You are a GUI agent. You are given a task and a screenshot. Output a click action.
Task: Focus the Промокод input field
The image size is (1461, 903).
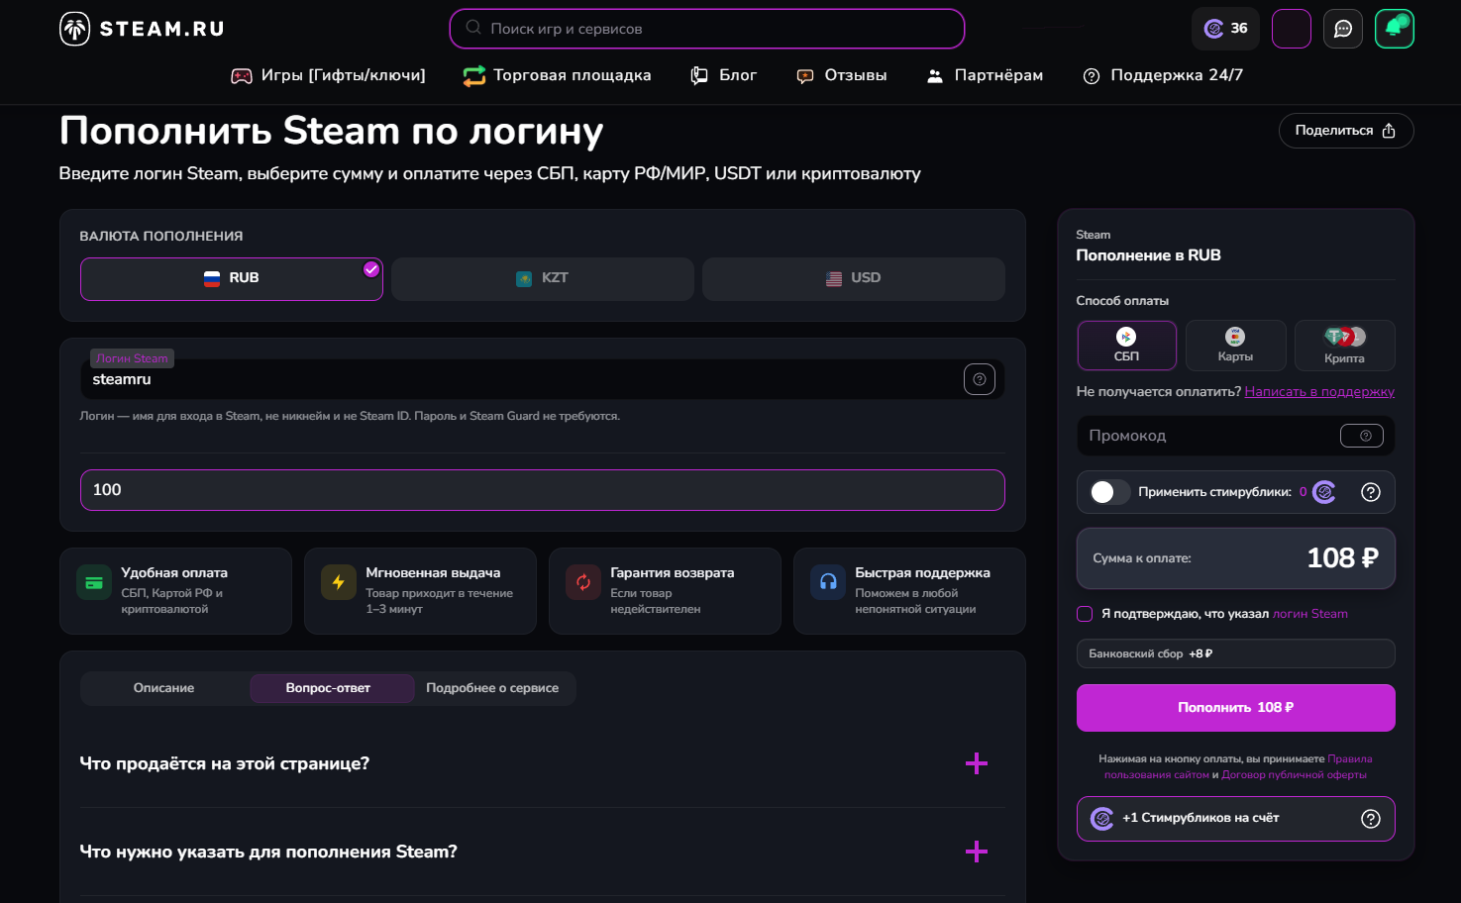[x=1236, y=436]
